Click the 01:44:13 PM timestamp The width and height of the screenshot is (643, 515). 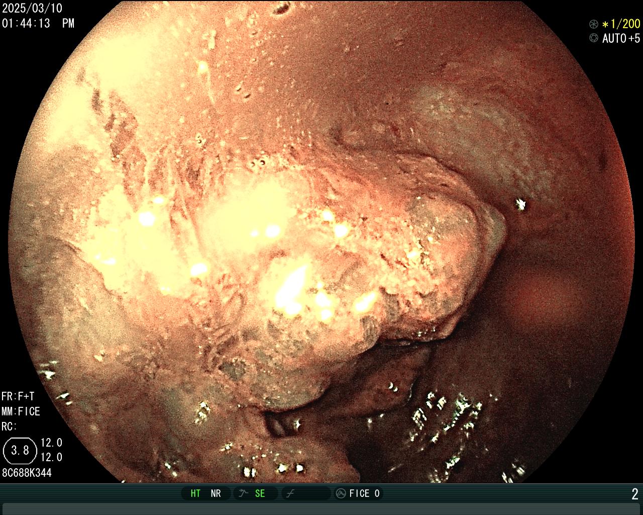[x=38, y=23]
